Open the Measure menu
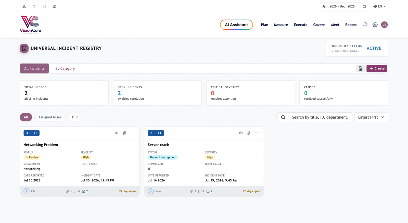This screenshot has height=223, width=408. pyautogui.click(x=281, y=25)
